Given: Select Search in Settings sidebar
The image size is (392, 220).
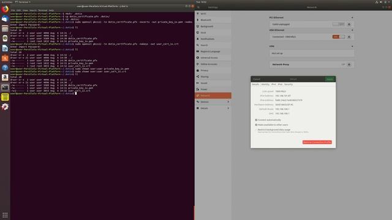Looking at the screenshot, I should pos(213,45).
